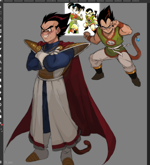
Task: Click the 39% zoom level indicator
Action: coord(9,162)
